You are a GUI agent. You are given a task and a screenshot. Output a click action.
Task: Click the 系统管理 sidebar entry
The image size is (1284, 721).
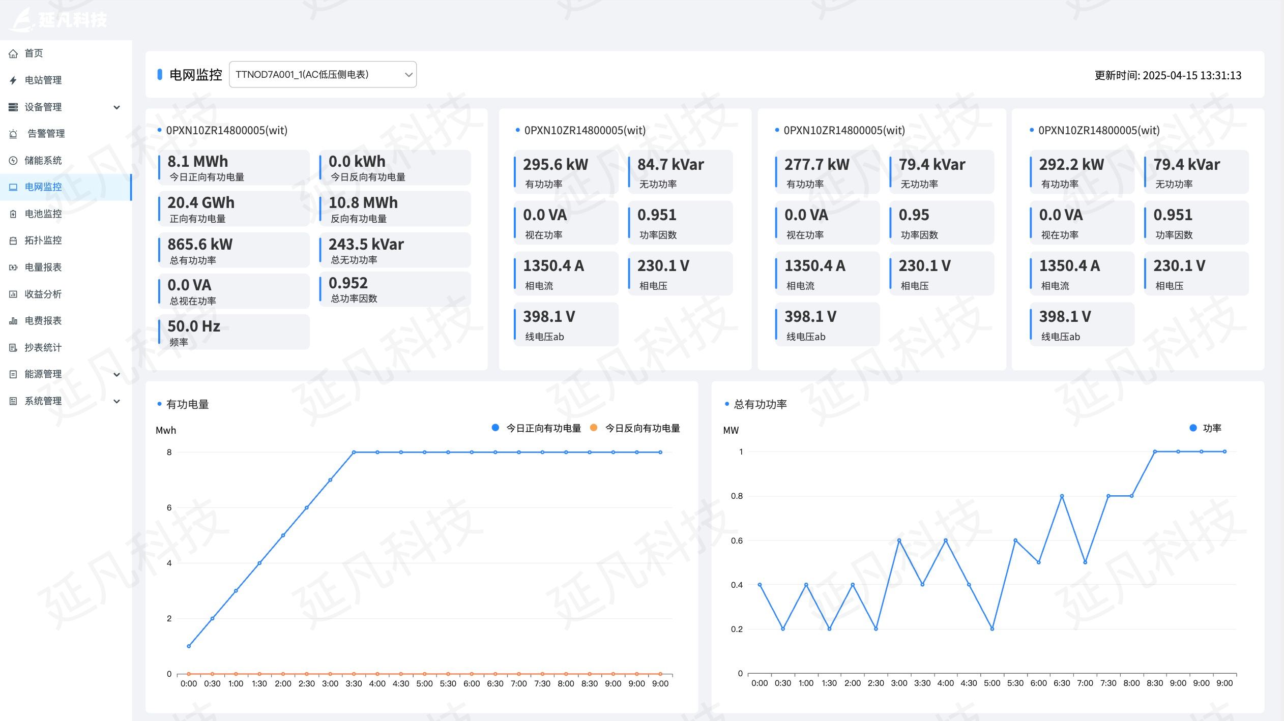coord(43,401)
